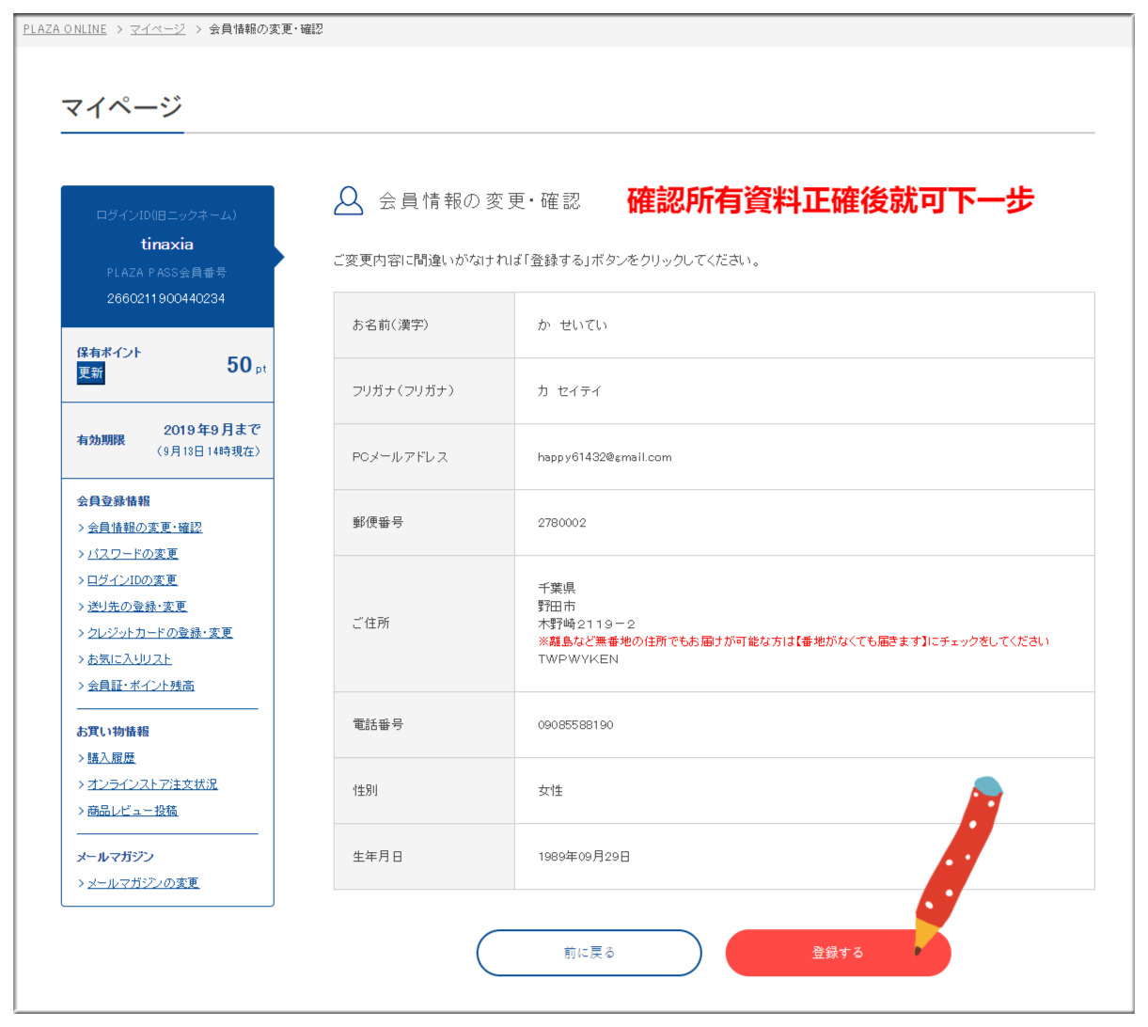Click the tinaxia login ID text

pyautogui.click(x=167, y=244)
